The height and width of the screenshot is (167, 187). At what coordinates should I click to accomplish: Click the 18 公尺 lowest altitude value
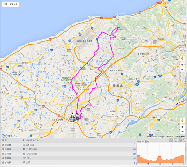point(26,162)
